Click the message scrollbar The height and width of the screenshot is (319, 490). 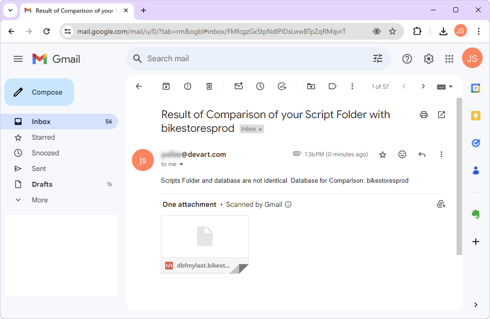(x=459, y=176)
